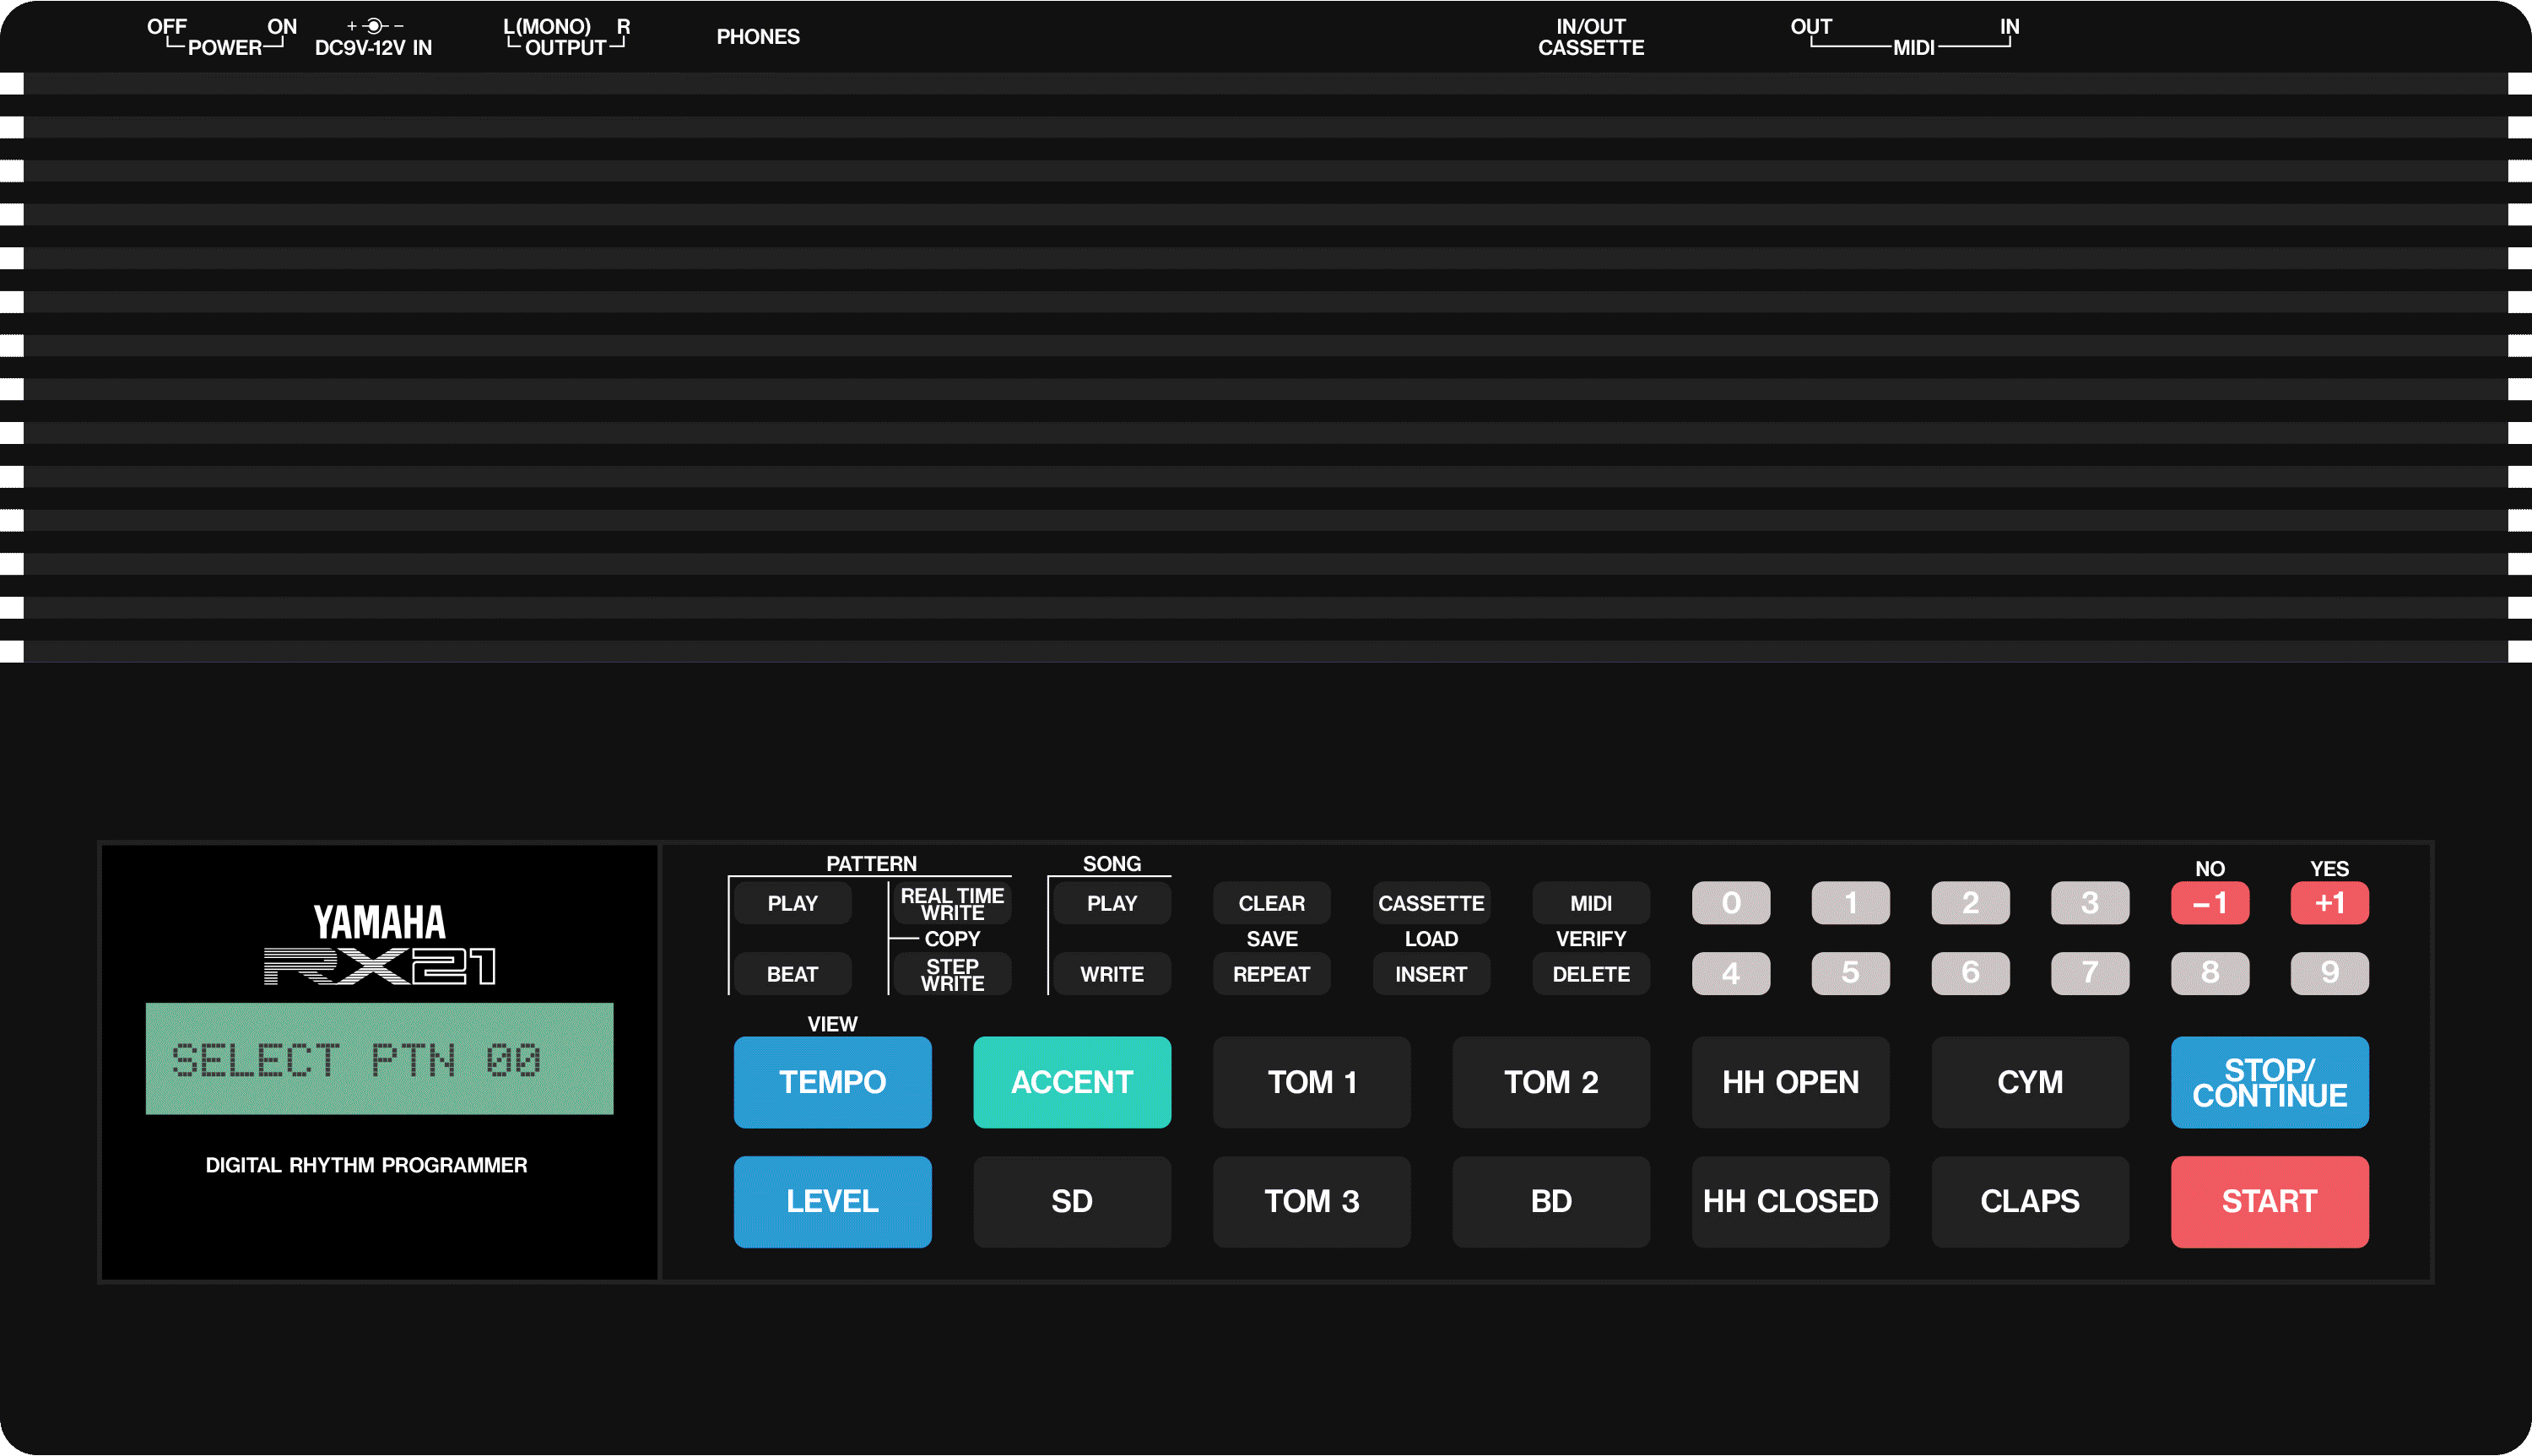Image resolution: width=2532 pixels, height=1456 pixels.
Task: Click the DIGITAL RHYTHM PROGRAMMER label
Action: pyautogui.click(x=365, y=1165)
